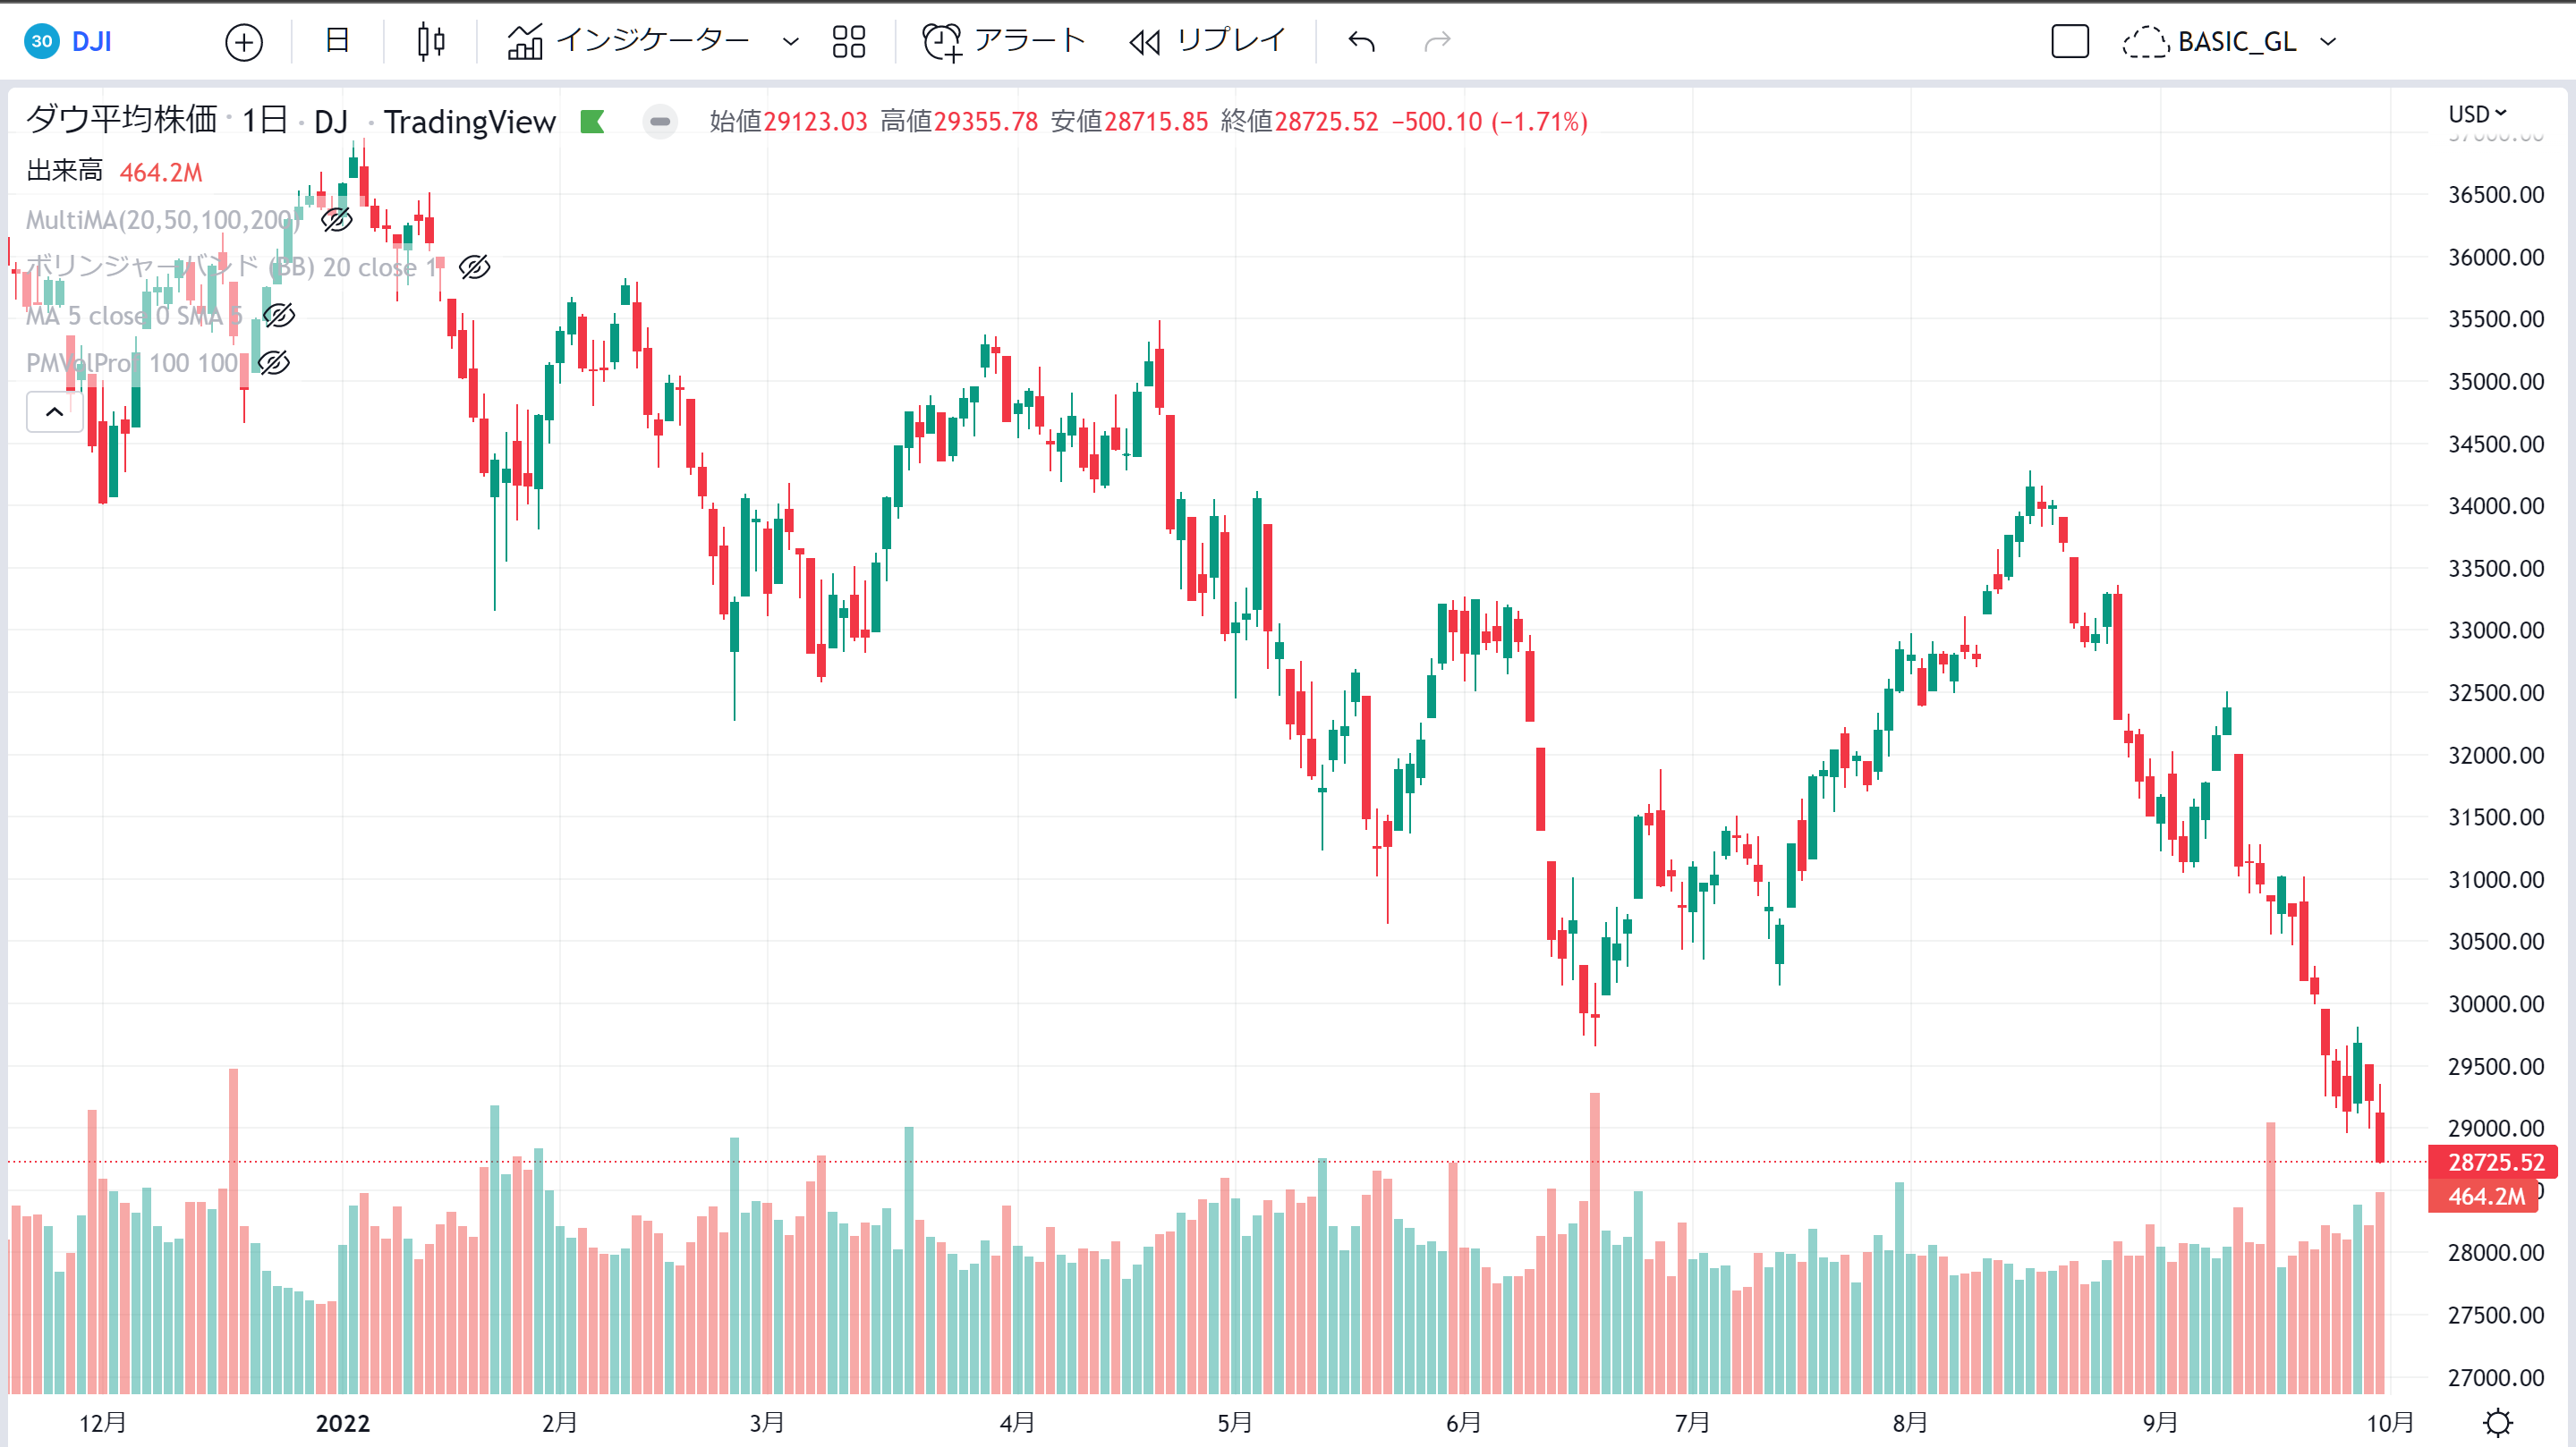Click the 12月 label on time axis
This screenshot has width=2576, height=1447.
tap(103, 1422)
